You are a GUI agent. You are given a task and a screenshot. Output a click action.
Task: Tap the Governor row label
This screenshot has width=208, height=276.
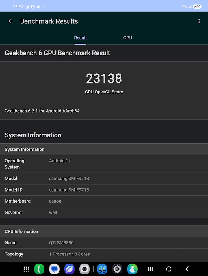tap(14, 212)
